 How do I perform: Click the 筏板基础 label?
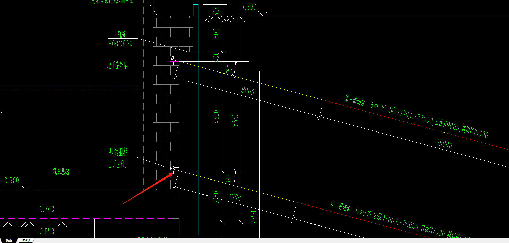pyautogui.click(x=61, y=172)
